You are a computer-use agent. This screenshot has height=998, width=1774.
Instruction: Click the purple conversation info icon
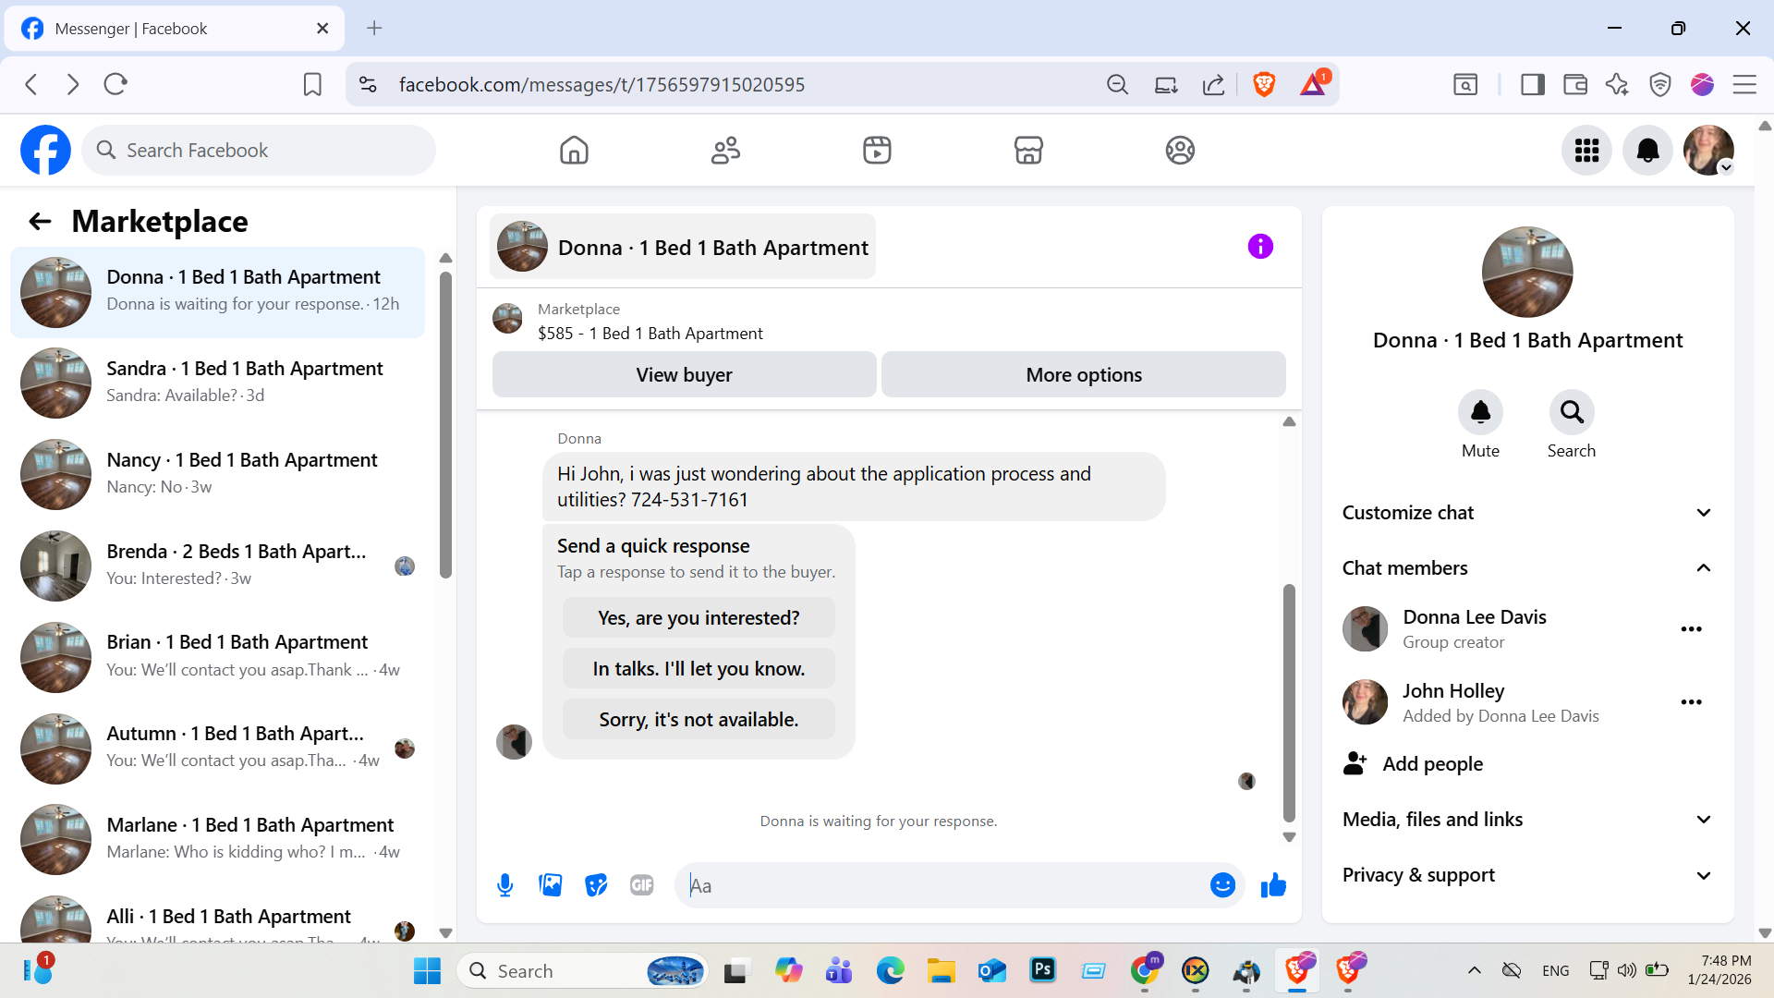(1260, 247)
